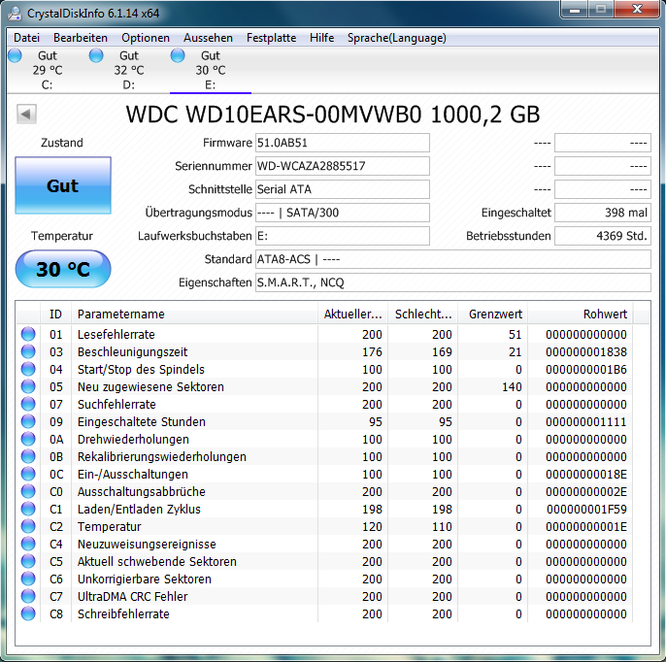
Task: Click status orb for Beschleunigungszeit row
Action: [x=28, y=351]
